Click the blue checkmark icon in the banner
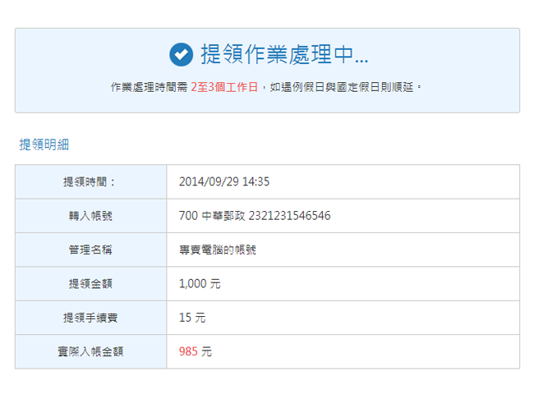Viewport: 534px width, 394px height. click(181, 55)
